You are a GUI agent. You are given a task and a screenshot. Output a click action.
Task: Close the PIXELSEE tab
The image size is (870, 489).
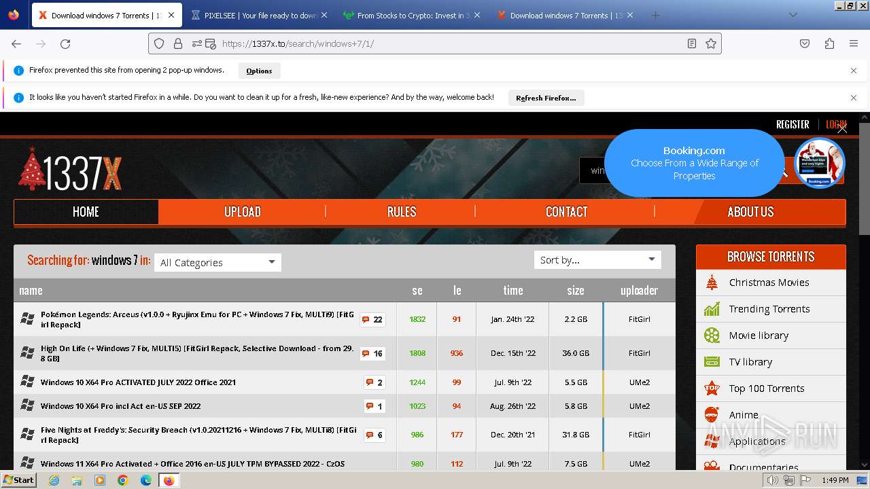[324, 15]
